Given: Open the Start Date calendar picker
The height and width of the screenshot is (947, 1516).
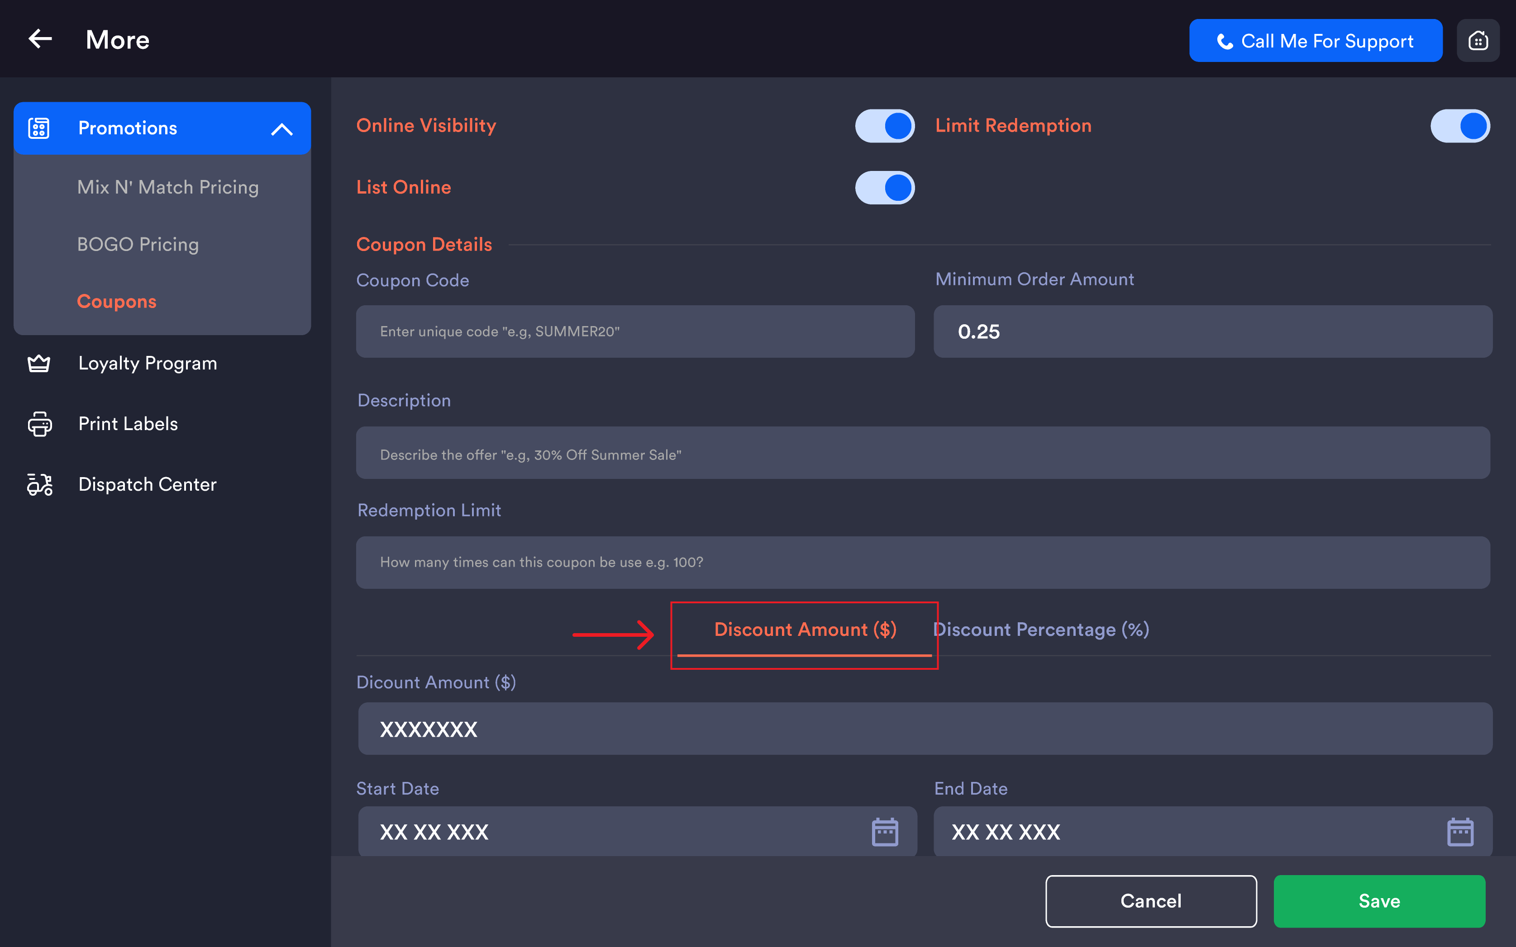Looking at the screenshot, I should point(885,832).
